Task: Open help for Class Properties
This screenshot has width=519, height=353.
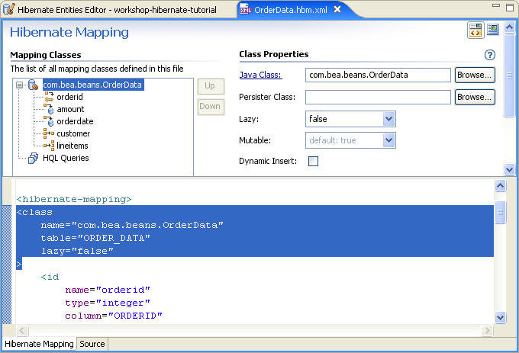Action: [489, 55]
